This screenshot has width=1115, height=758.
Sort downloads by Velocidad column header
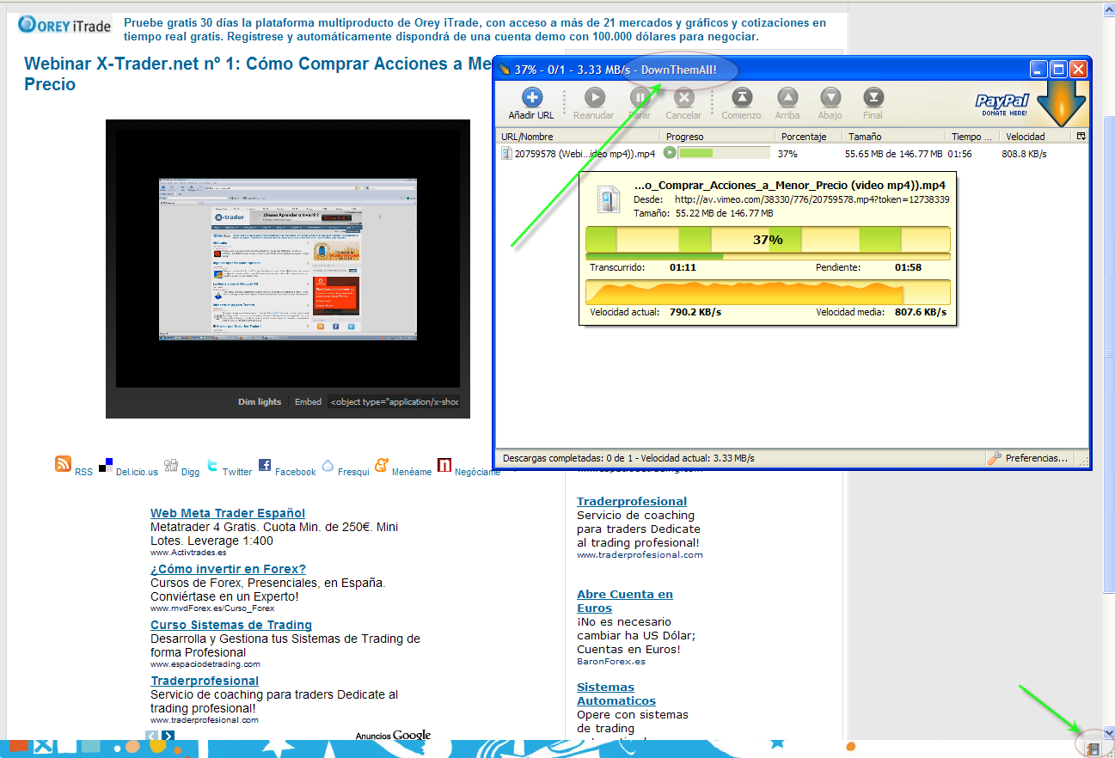coord(1036,137)
